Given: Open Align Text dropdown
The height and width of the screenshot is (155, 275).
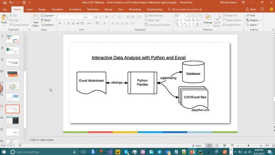Looking at the screenshot, I should pos(152,20).
